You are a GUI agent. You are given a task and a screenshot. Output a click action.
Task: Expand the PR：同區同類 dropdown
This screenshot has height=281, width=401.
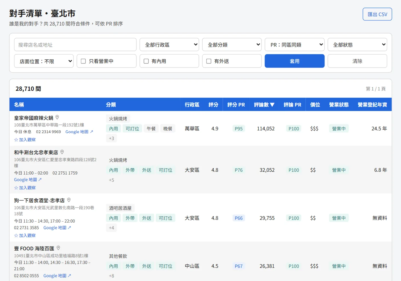pos(294,45)
